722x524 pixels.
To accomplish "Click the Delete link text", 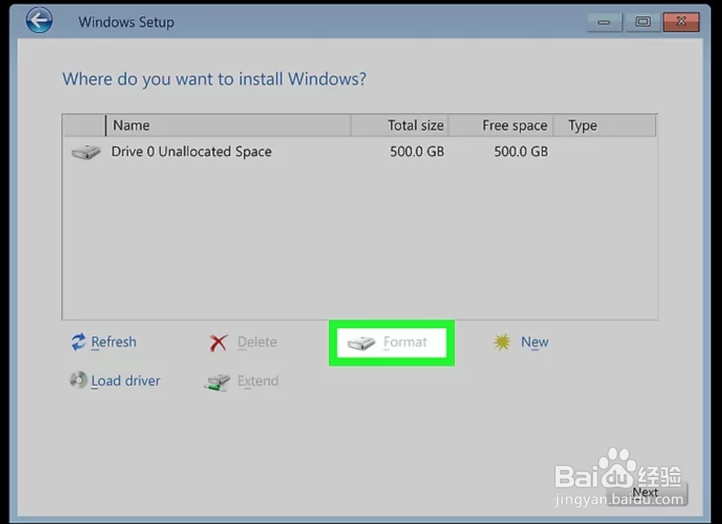I will coord(257,342).
